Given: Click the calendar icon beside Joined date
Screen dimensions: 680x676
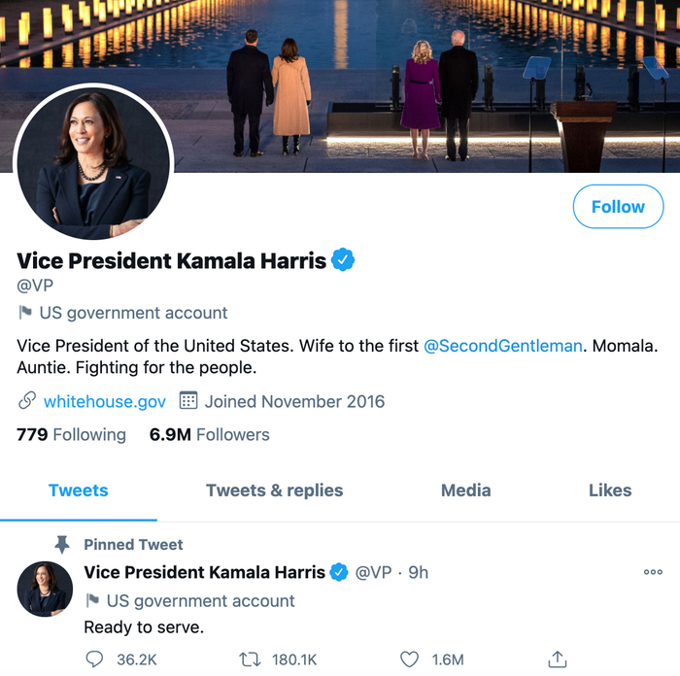Looking at the screenshot, I should (x=188, y=401).
